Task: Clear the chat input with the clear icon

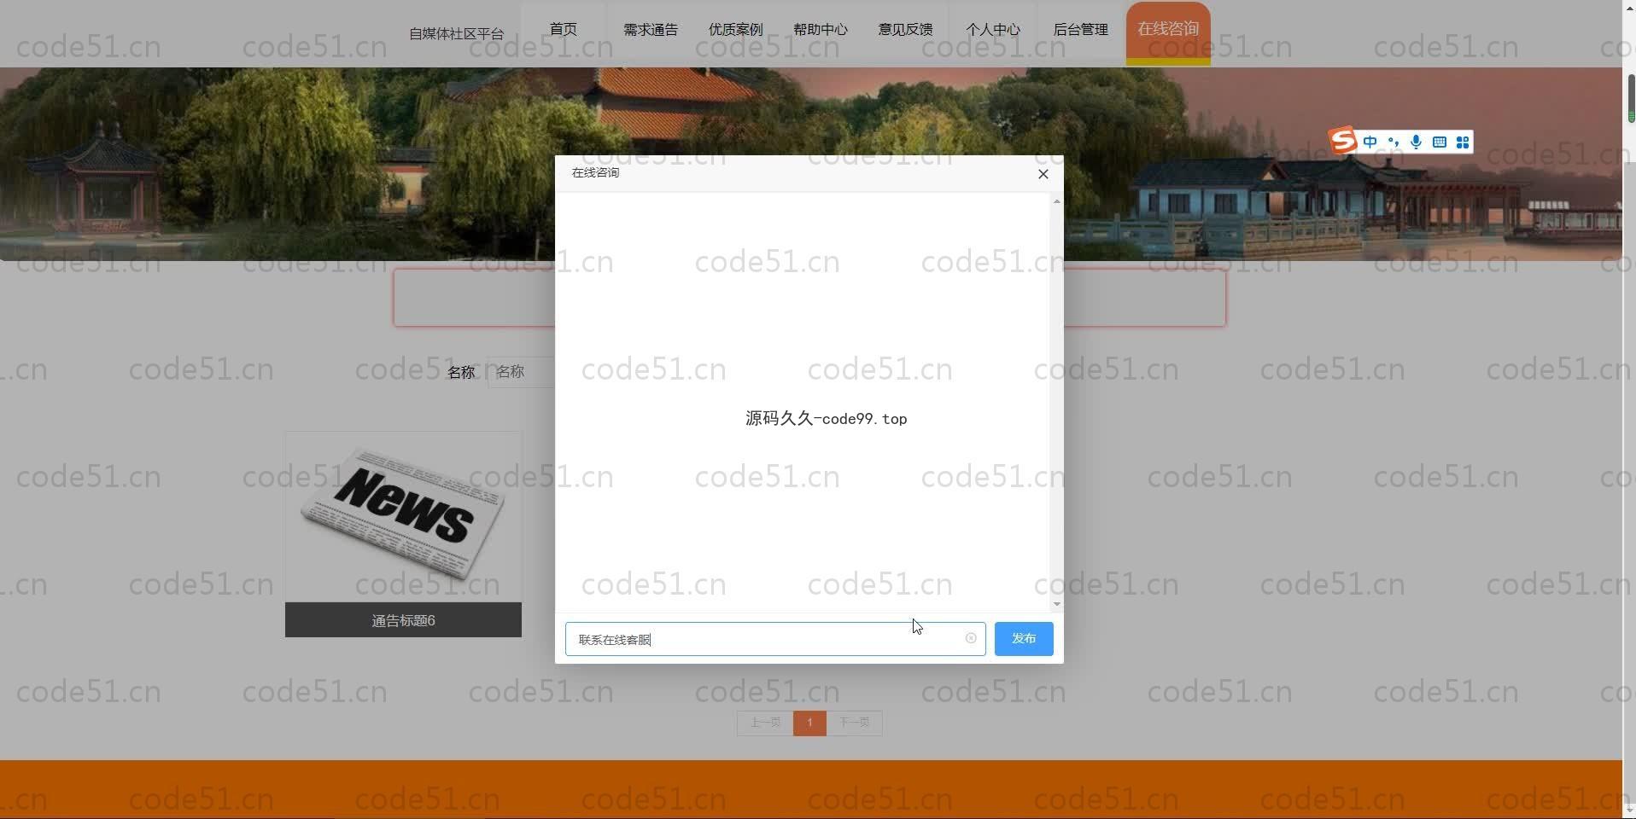Action: (x=971, y=638)
